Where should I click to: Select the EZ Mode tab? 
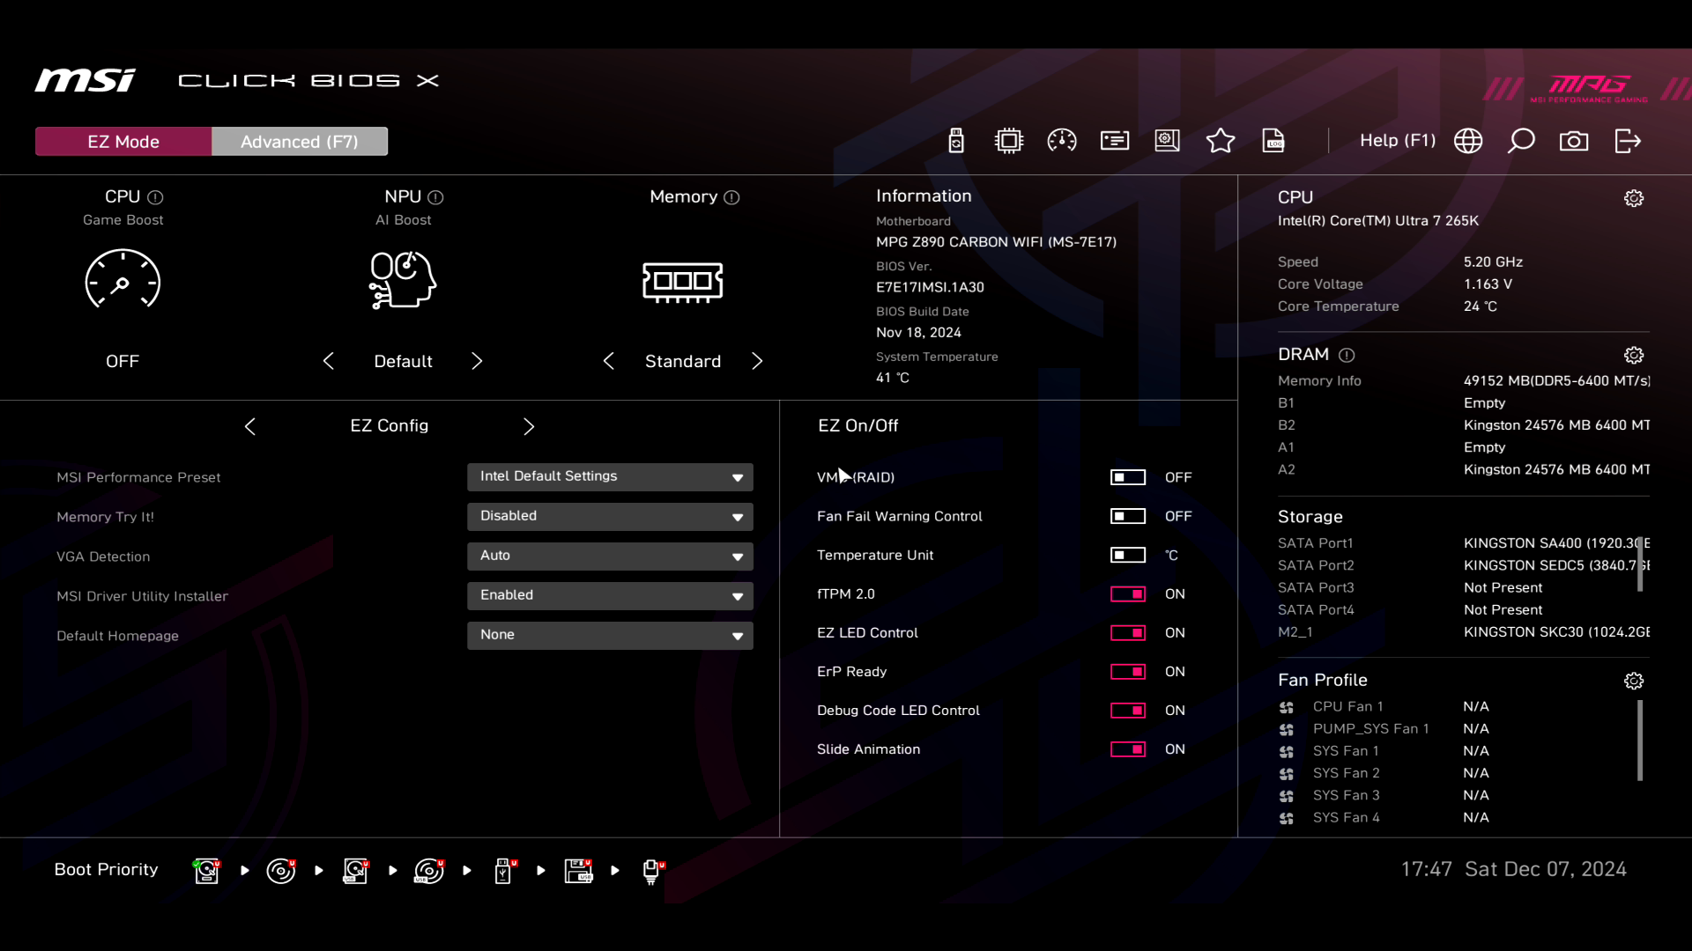pyautogui.click(x=123, y=142)
